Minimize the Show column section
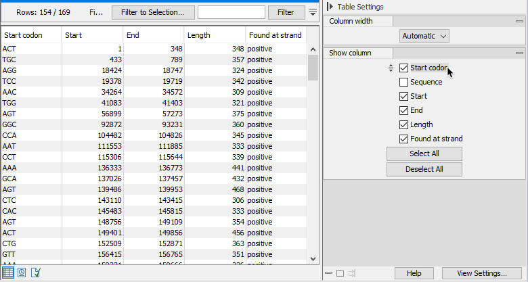Image resolution: width=528 pixels, height=282 pixels. pos(519,53)
